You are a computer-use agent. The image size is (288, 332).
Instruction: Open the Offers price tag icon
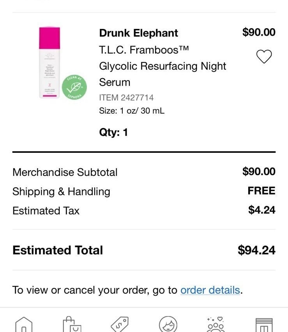pyautogui.click(x=120, y=325)
